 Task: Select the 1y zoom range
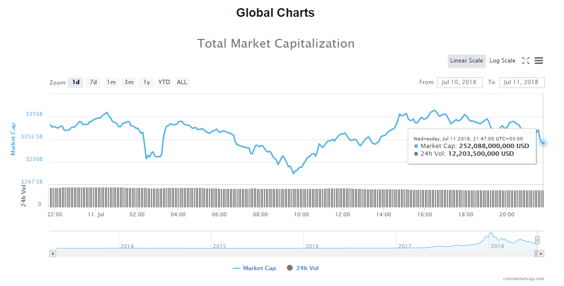point(147,82)
